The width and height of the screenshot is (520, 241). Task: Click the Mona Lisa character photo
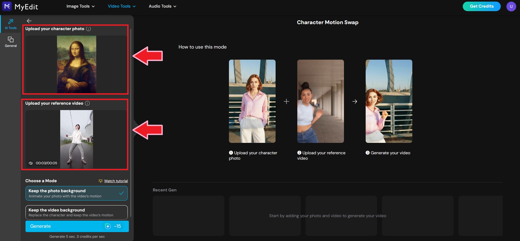click(76, 65)
